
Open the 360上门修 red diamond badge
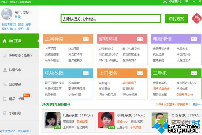pyautogui.click(x=197, y=18)
